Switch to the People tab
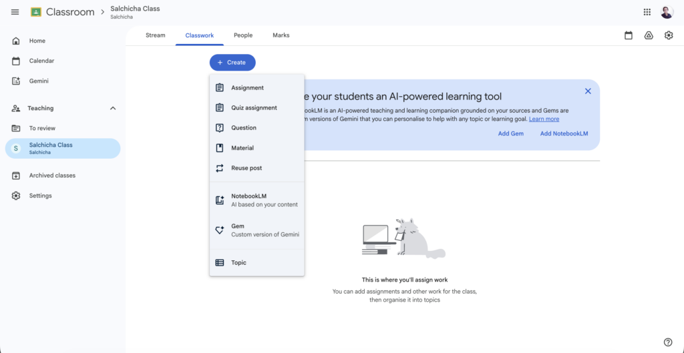Screen dimensions: 684x353 pos(243,35)
